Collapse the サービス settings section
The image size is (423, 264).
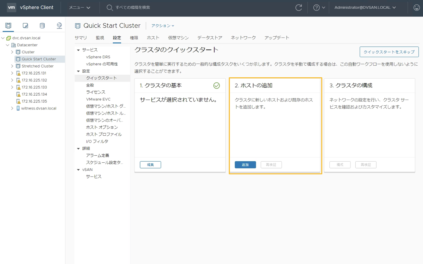click(78, 50)
